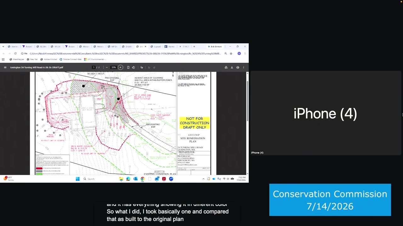
Task: Click the 33% zoom level field
Action: [113, 67]
